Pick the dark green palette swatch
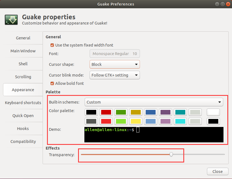 coord(121,112)
